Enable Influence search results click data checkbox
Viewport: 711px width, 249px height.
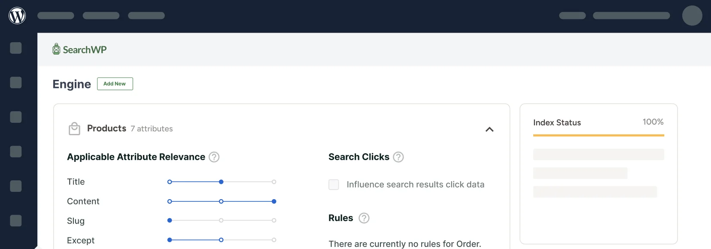click(x=334, y=185)
